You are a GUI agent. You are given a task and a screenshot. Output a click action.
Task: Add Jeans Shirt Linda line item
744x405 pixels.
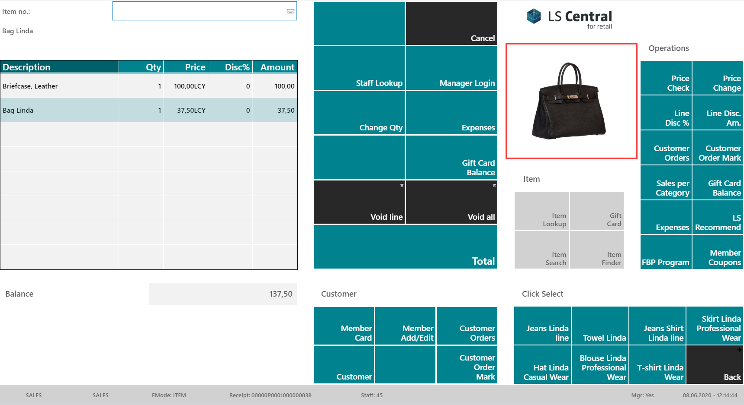(657, 326)
